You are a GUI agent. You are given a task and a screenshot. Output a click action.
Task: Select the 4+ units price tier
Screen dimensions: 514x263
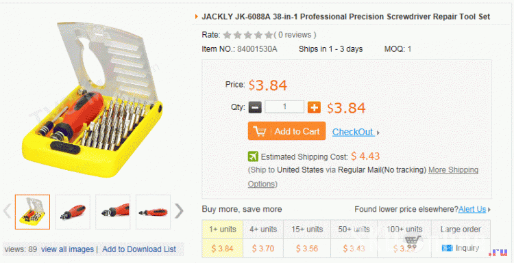263,239
